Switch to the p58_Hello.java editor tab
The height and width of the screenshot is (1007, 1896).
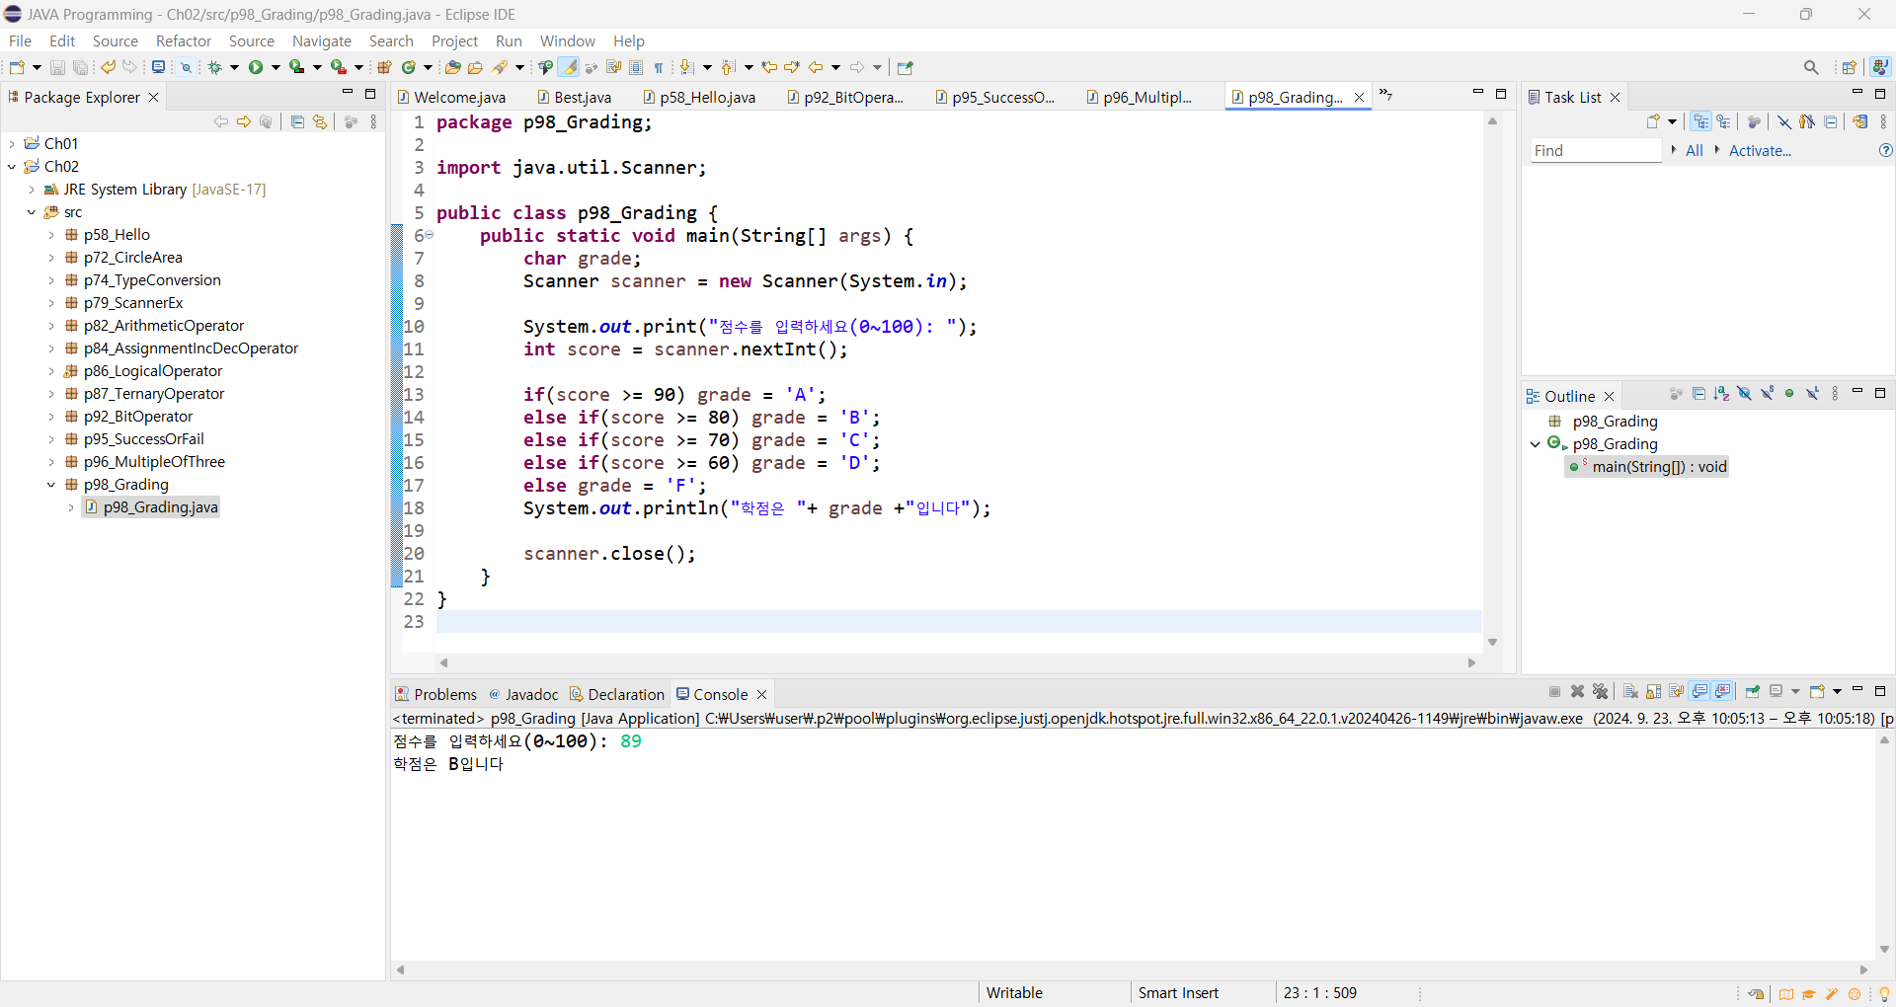pos(699,97)
